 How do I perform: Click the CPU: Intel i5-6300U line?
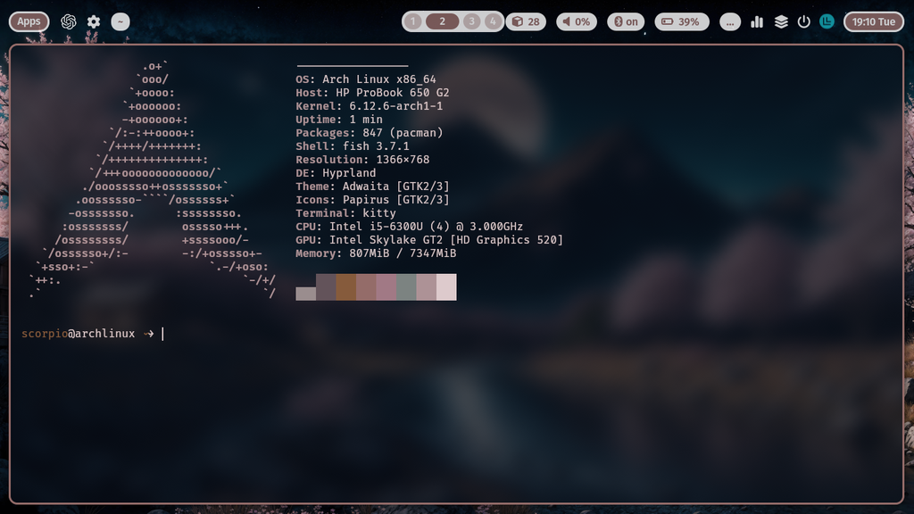409,227
